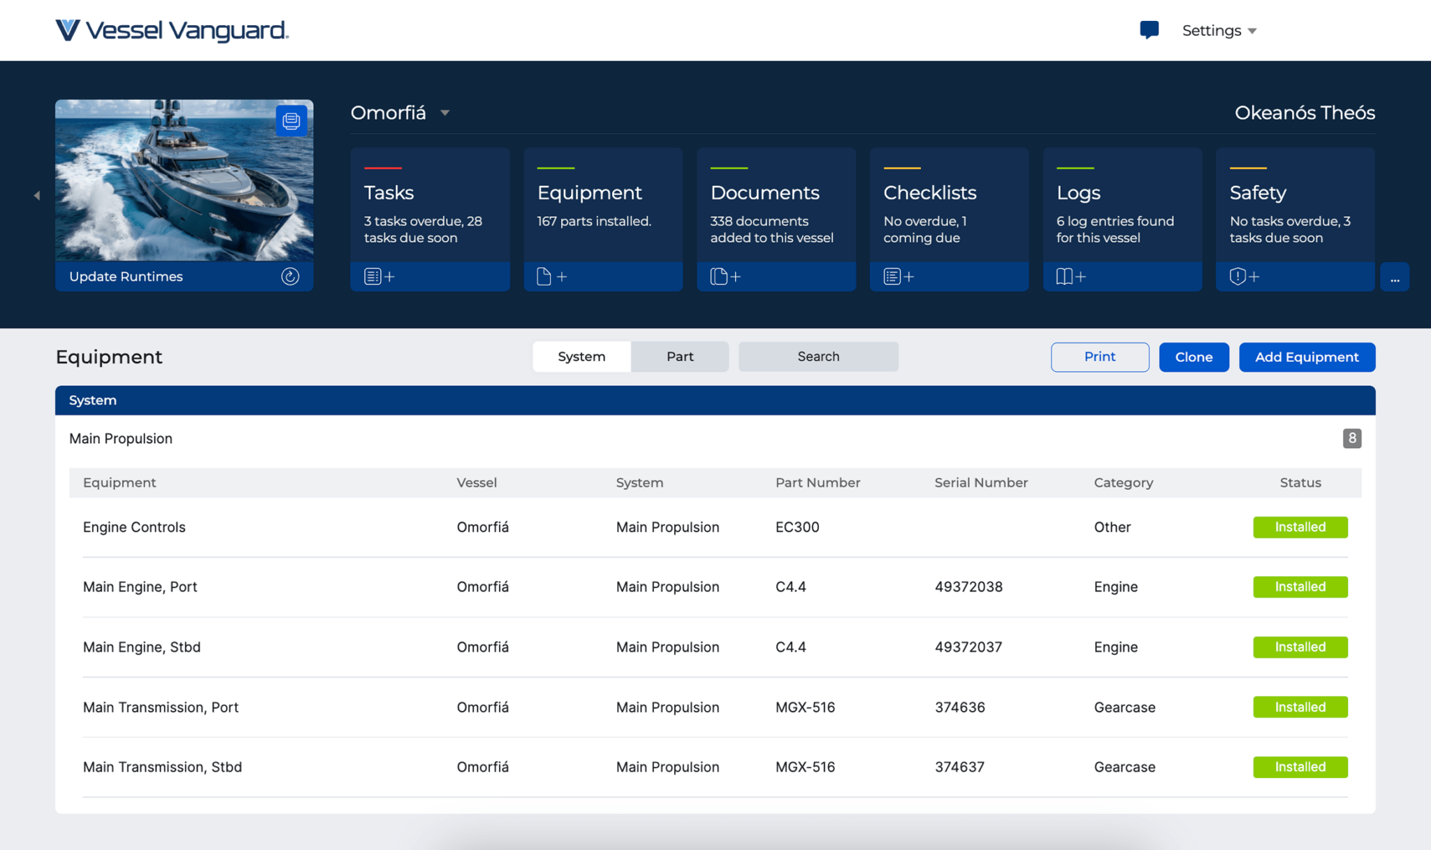Viewport: 1431px width, 850px height.
Task: Click the Update Runtimes refresh icon
Action: (291, 276)
